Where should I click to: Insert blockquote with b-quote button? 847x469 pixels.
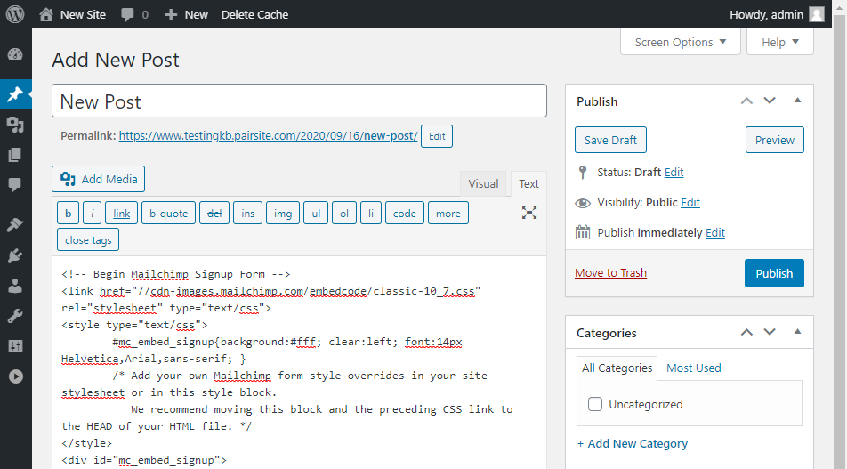168,213
